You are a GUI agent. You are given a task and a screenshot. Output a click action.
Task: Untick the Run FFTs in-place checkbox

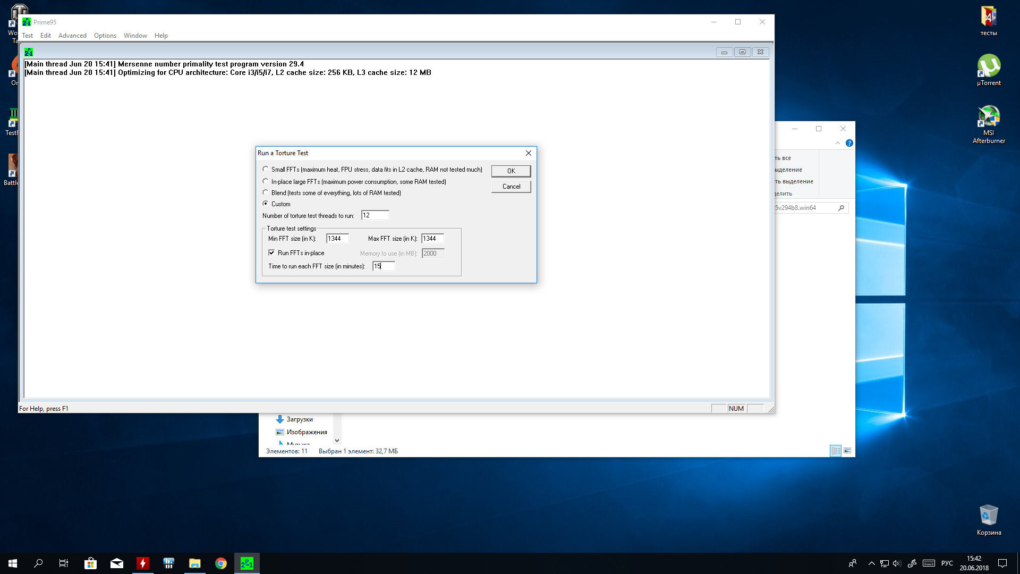[271, 253]
